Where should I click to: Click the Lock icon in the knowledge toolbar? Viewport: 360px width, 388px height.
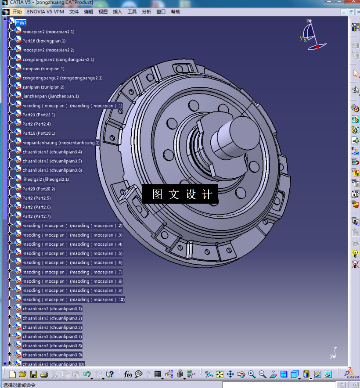click(180, 374)
